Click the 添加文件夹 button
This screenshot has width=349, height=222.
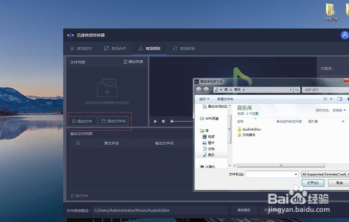point(114,121)
